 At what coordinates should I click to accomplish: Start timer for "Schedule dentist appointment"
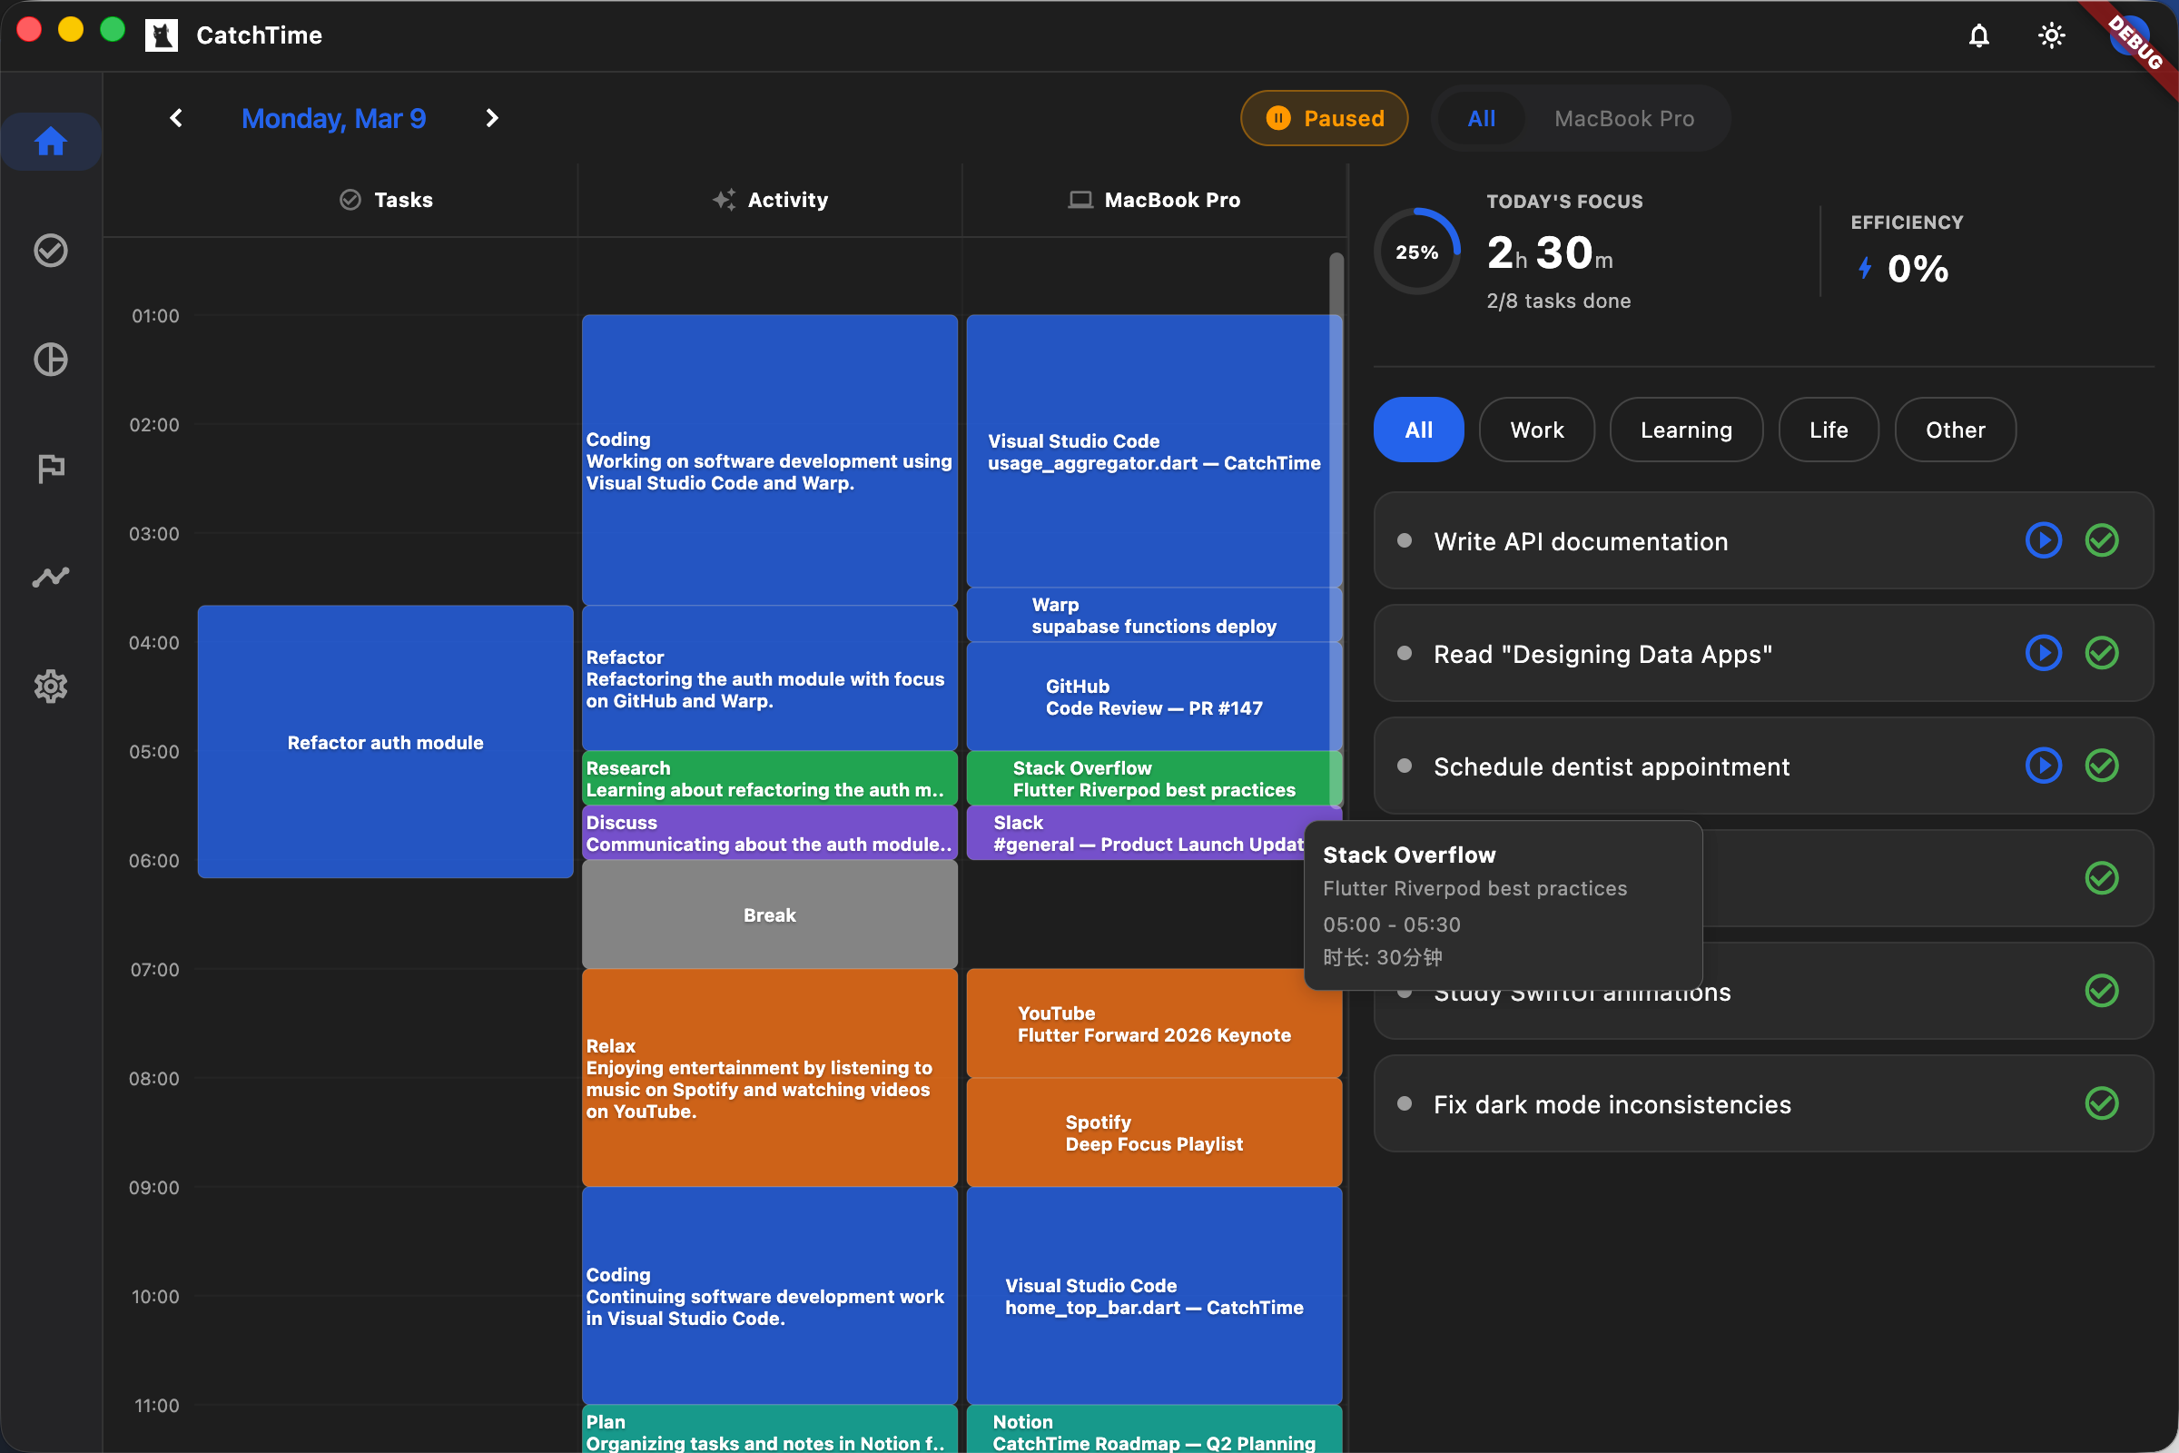[x=2043, y=766]
